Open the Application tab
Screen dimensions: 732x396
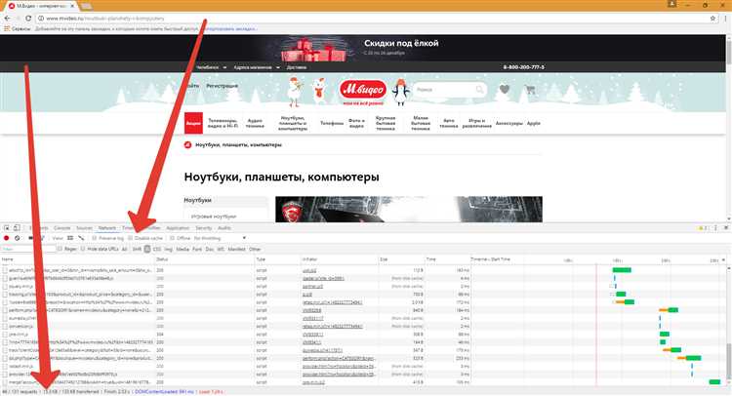click(178, 227)
